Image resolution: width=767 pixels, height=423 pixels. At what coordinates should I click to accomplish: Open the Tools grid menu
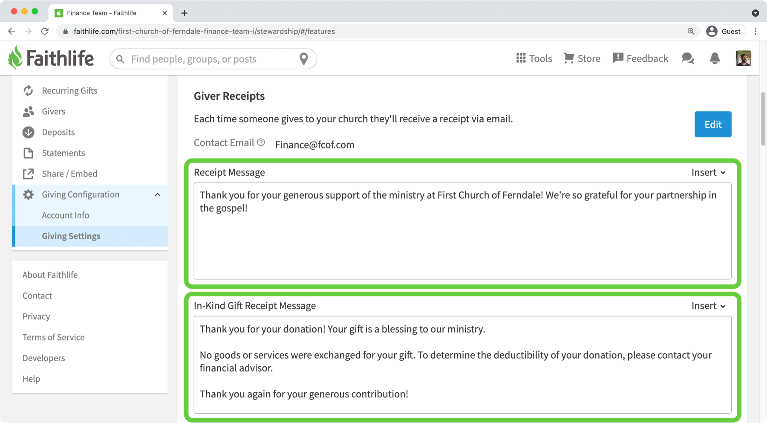tap(534, 58)
